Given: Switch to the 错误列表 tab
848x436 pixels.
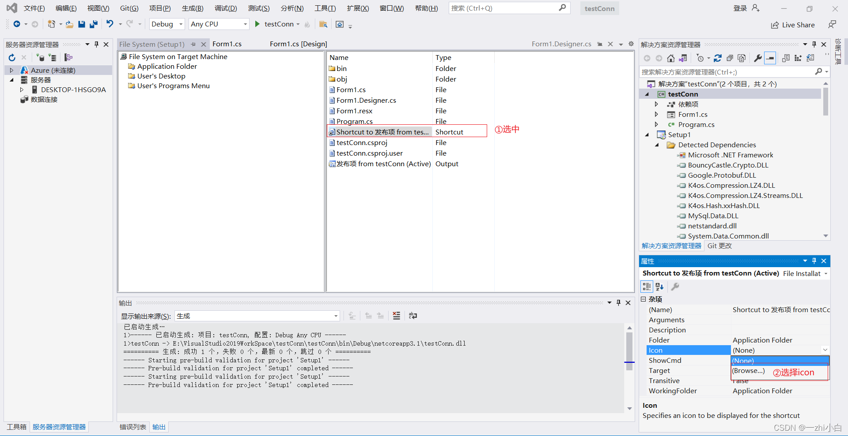Looking at the screenshot, I should pos(133,427).
